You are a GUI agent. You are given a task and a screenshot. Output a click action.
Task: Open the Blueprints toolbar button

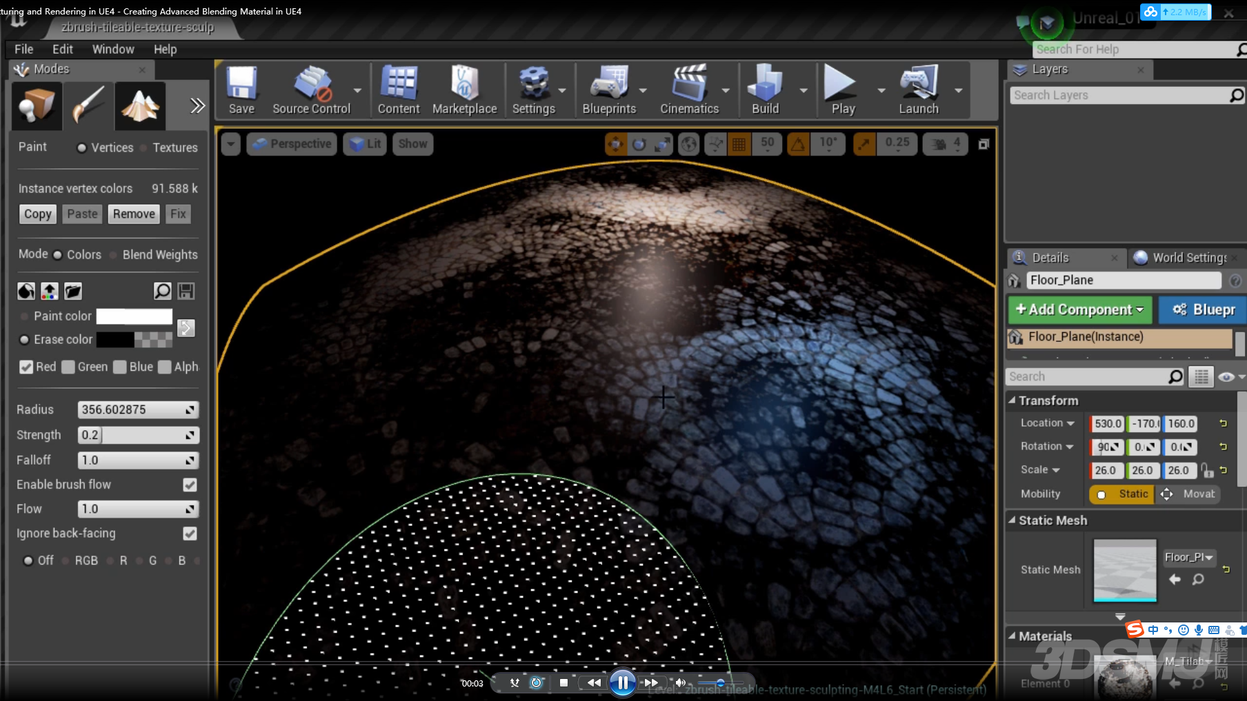(x=609, y=90)
